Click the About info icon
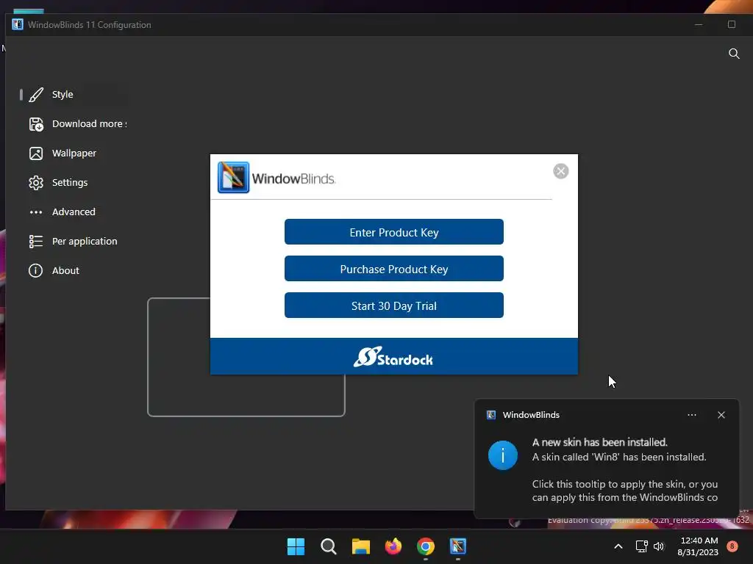 click(x=35, y=270)
